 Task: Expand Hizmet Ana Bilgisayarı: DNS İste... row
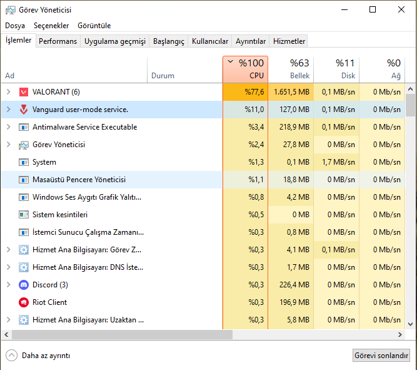(9, 267)
